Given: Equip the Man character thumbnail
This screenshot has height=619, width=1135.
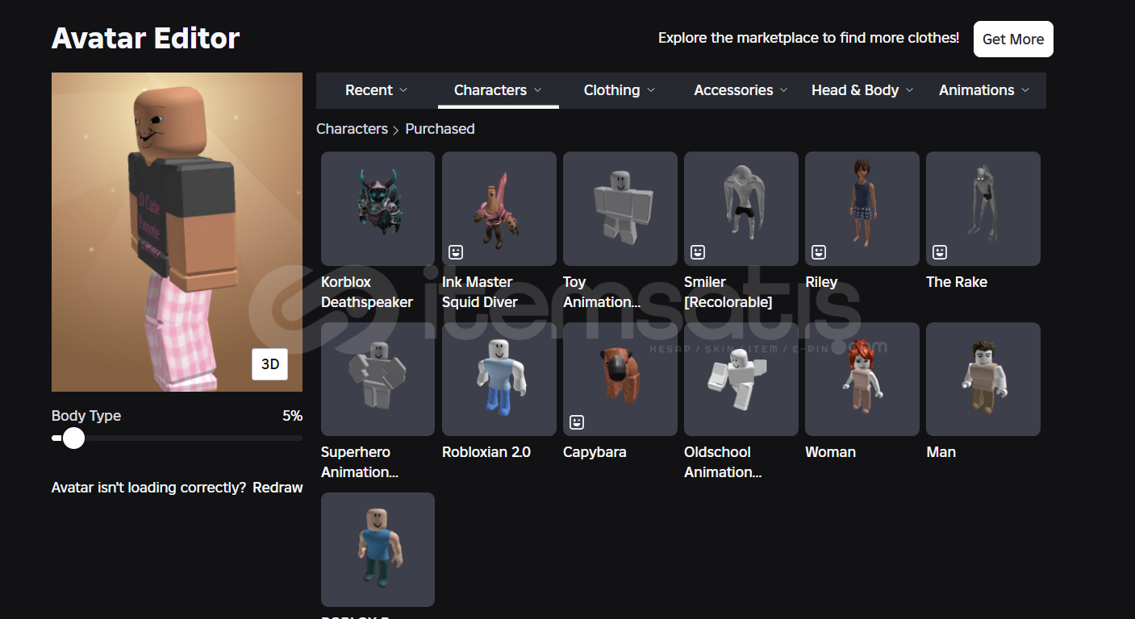Looking at the screenshot, I should (x=983, y=379).
